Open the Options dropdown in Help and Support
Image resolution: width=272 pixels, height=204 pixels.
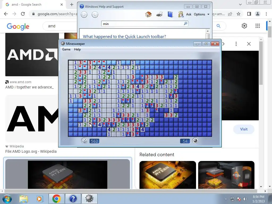202,14
